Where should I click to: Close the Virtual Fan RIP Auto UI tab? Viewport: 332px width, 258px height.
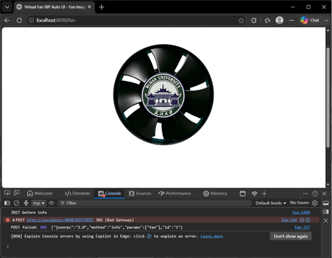[x=90, y=7]
